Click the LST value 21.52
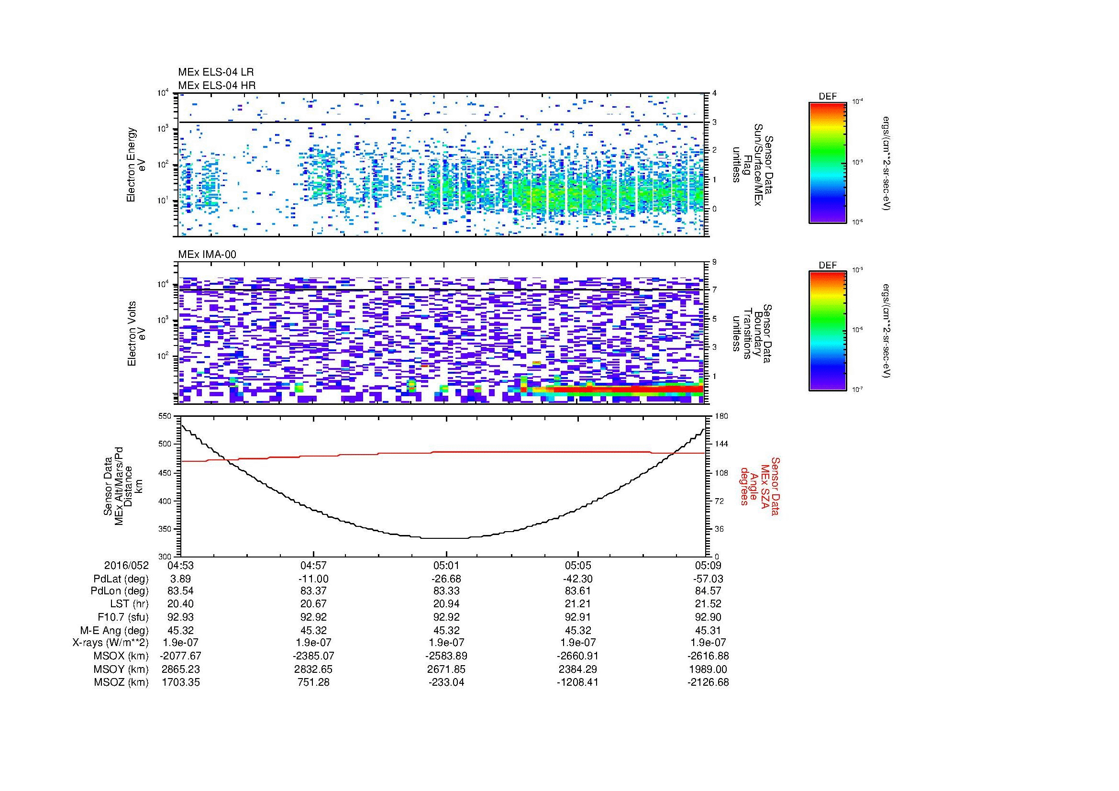Viewport: 1119px width, 791px height. (708, 604)
